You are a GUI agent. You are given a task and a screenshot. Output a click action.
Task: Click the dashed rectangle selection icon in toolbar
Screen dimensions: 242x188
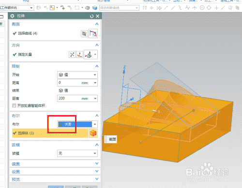point(77,8)
